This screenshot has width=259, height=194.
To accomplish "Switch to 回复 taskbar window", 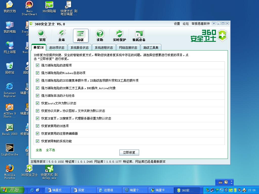I will point(84,190).
